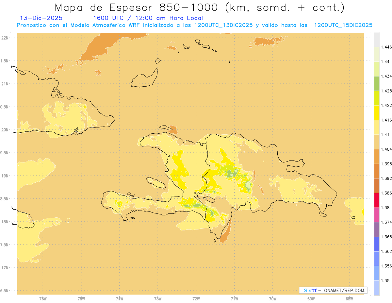392x303 pixels.
Task: Click the longitude label "72W"
Action: [x=196, y=299]
